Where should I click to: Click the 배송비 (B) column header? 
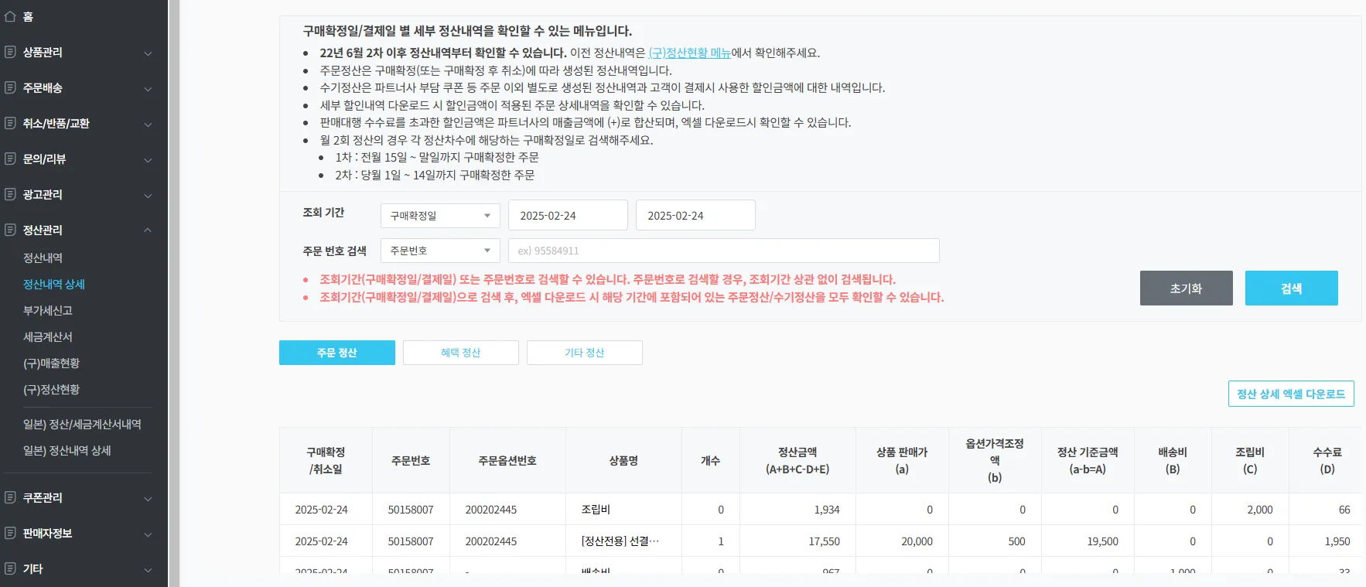(x=1173, y=460)
